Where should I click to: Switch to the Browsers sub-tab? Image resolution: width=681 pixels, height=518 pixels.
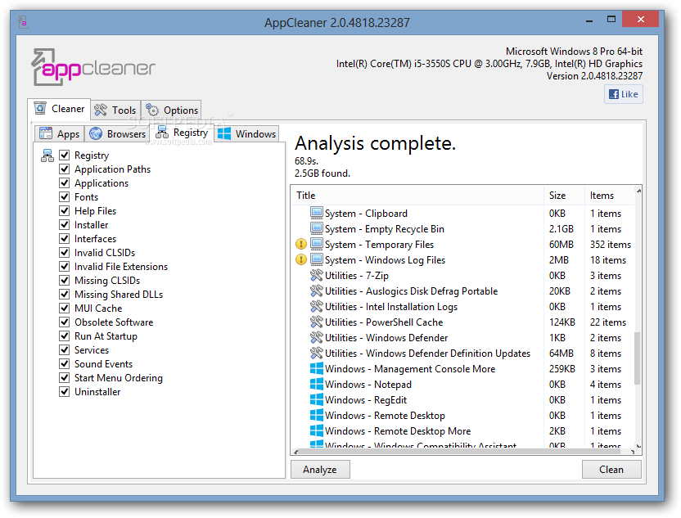pos(117,133)
